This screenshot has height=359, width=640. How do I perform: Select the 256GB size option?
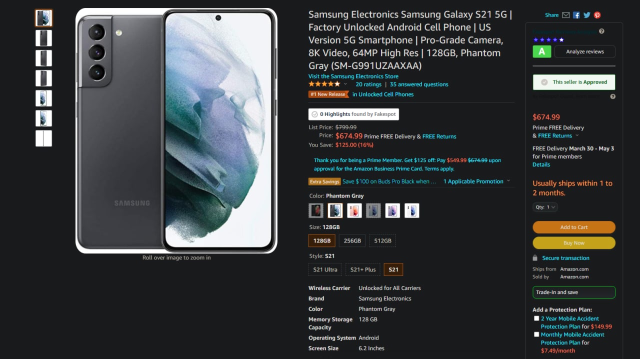352,240
